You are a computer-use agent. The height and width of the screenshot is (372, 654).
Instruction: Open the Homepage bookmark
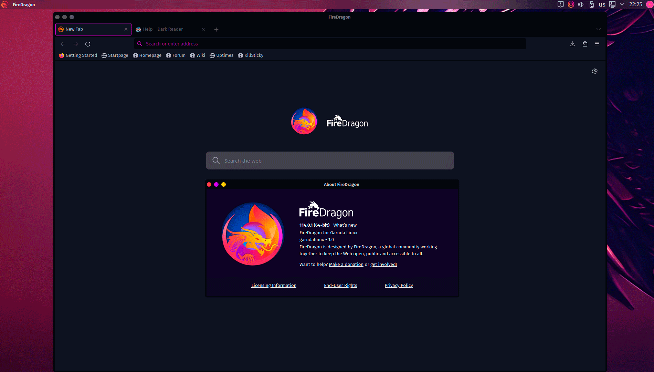pos(147,55)
